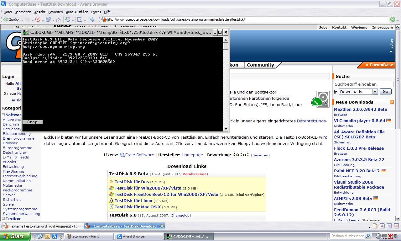Screen dimensions: 401x241
Task: Click the red stop loading icon
Action: [x=38, y=19]
